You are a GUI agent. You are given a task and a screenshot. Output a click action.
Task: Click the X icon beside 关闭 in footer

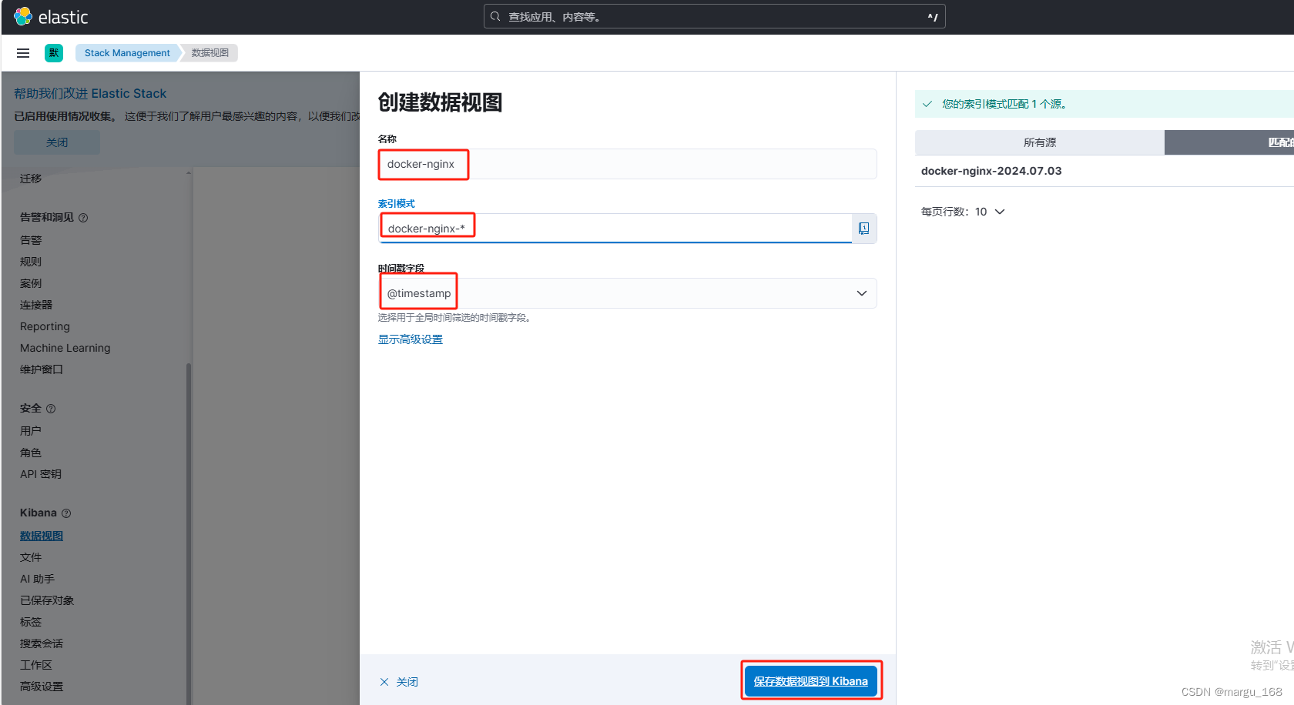coord(384,682)
